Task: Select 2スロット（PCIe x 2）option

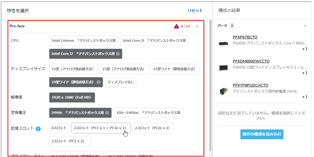Action: (153, 128)
